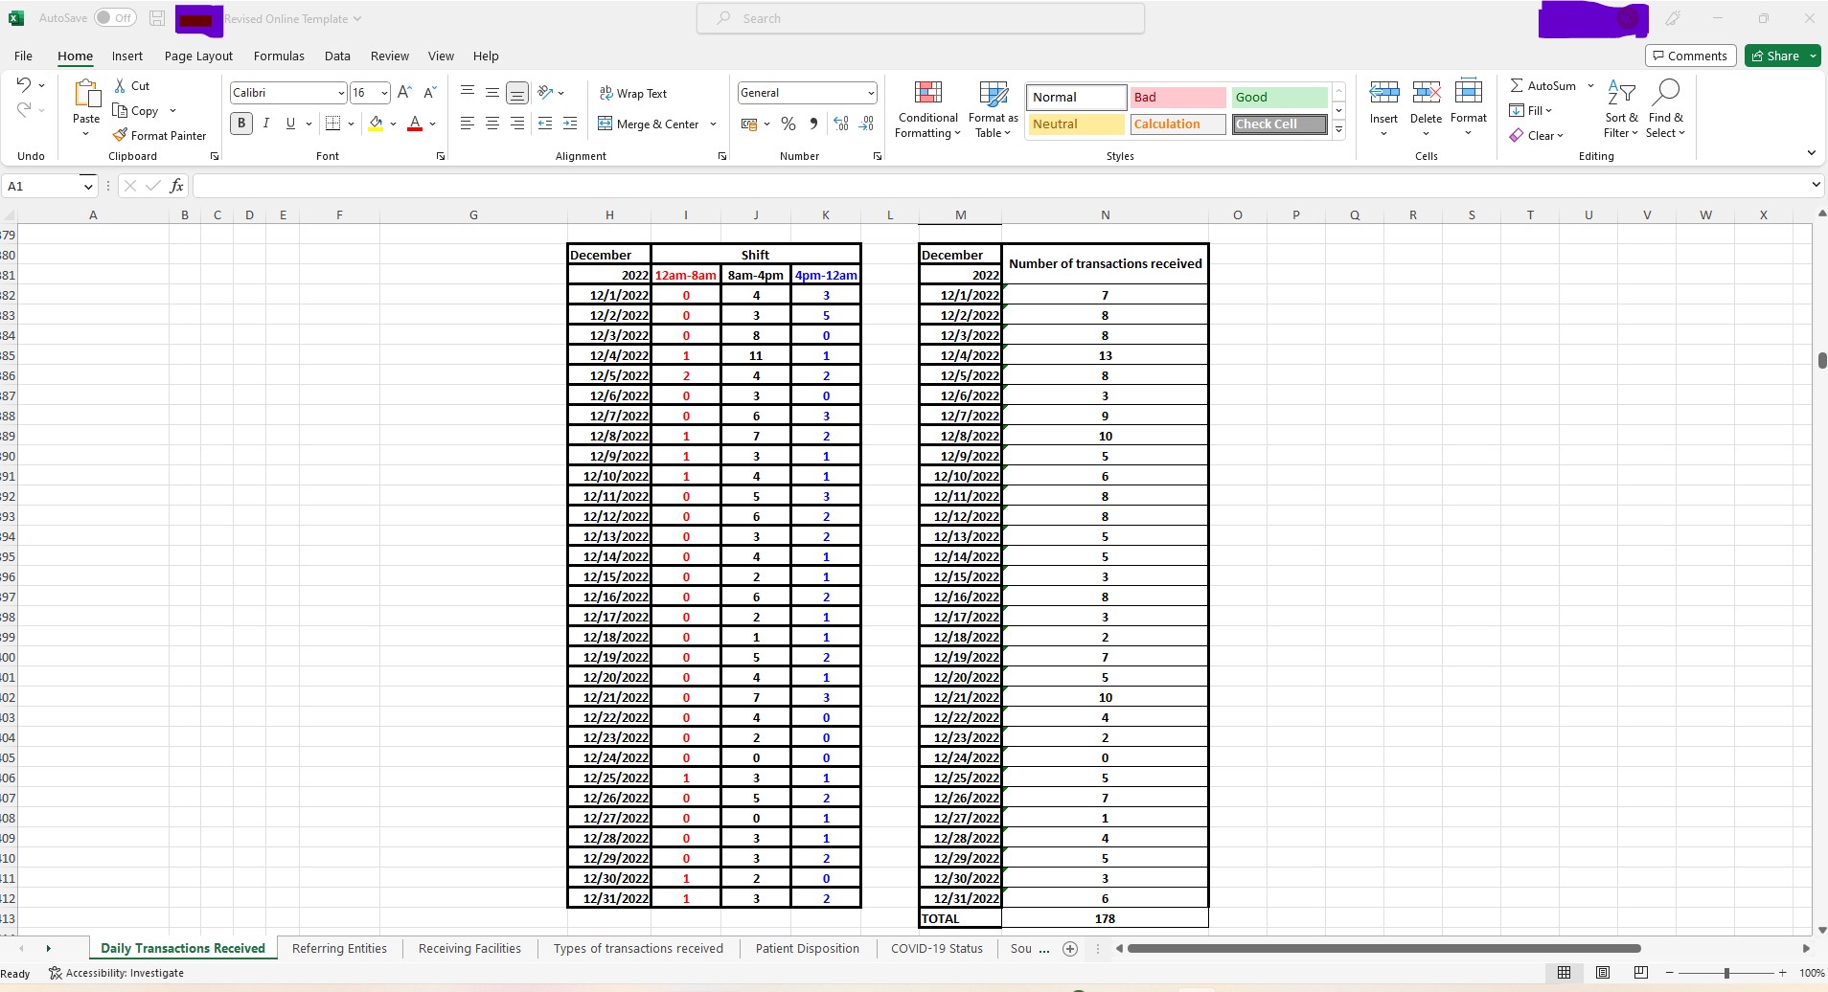Click the Insert Function fx icon
Screen dimensions: 1828x992
click(x=176, y=186)
